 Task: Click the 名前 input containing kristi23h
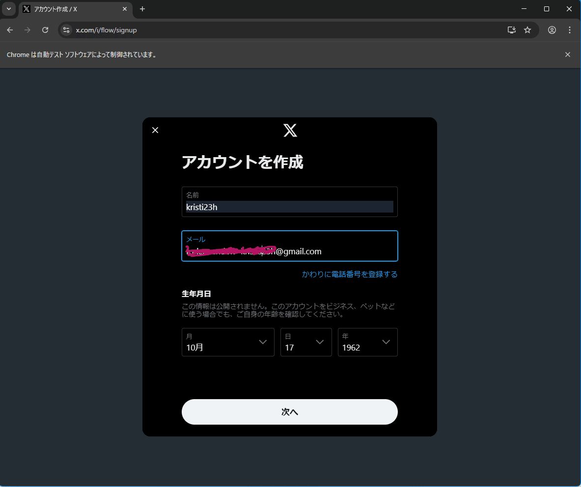(290, 207)
